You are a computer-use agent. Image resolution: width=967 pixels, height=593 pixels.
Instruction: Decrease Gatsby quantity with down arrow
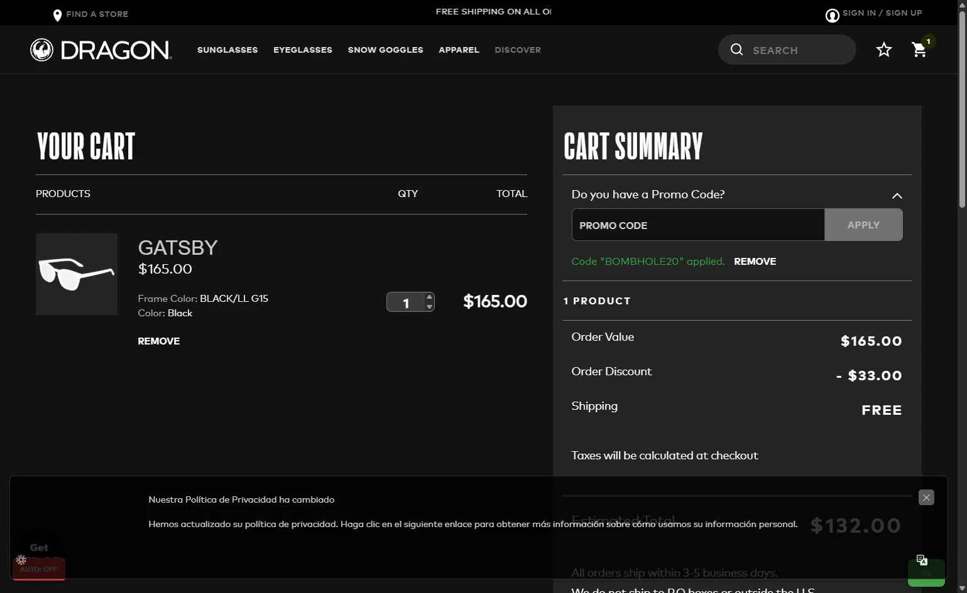coord(429,307)
